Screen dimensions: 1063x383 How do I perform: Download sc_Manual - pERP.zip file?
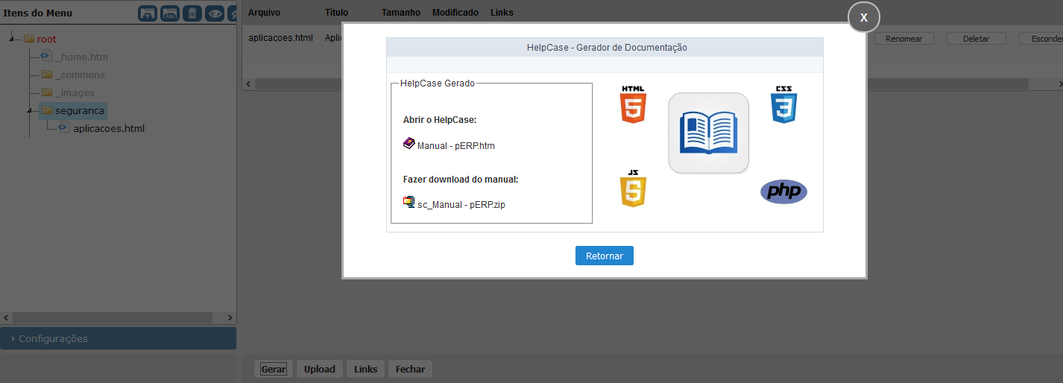(x=461, y=205)
